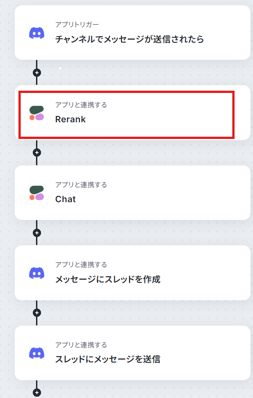Click the Discord icon beside メッセージにスレッドを作成
Viewport: 253px width, 398px height.
click(37, 273)
